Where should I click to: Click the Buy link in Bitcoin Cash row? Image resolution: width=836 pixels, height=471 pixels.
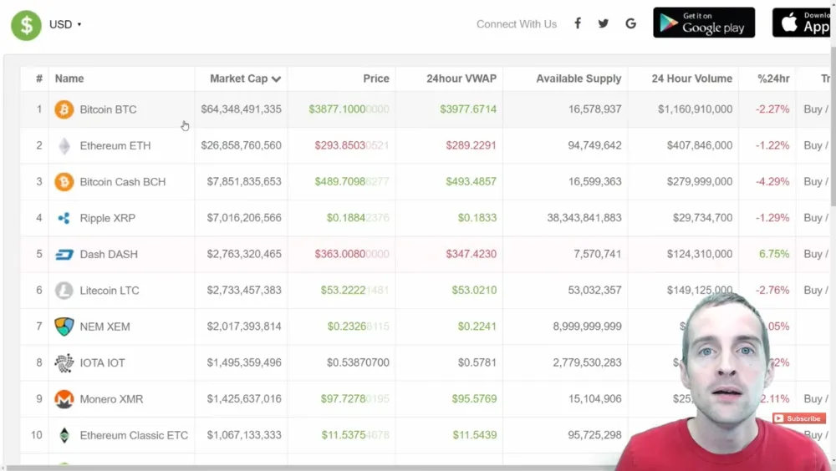pos(813,182)
